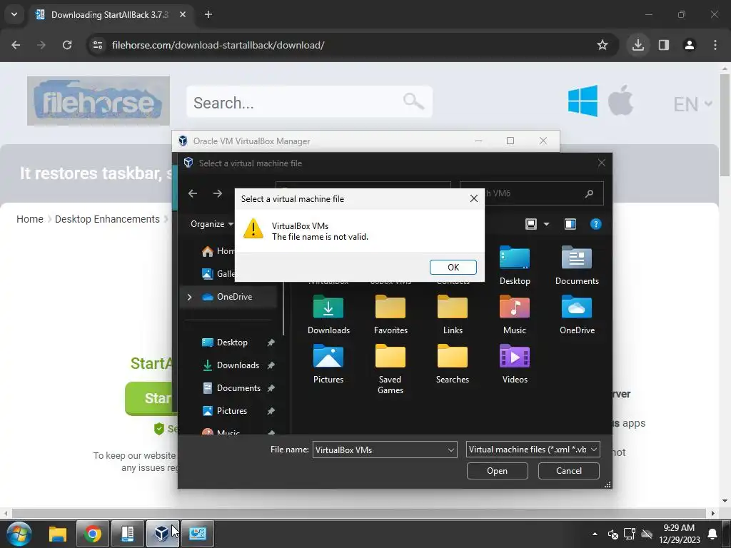Open the Chrome profile icon
Screen dimensions: 731x548
click(689, 45)
